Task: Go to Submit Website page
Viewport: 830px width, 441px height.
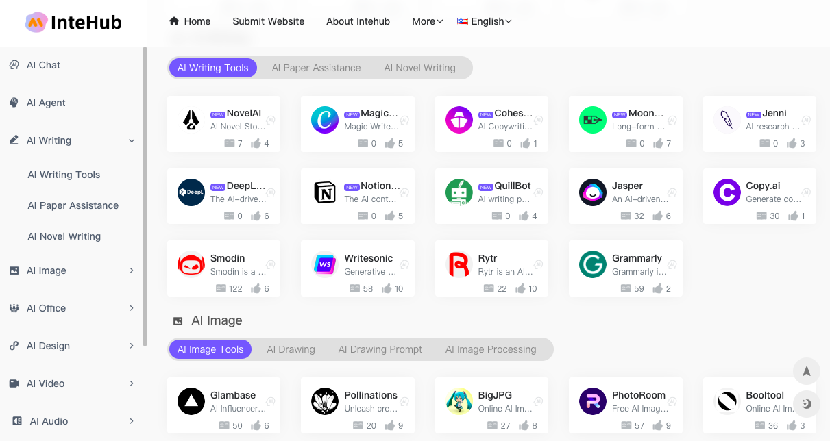Action: (x=269, y=21)
